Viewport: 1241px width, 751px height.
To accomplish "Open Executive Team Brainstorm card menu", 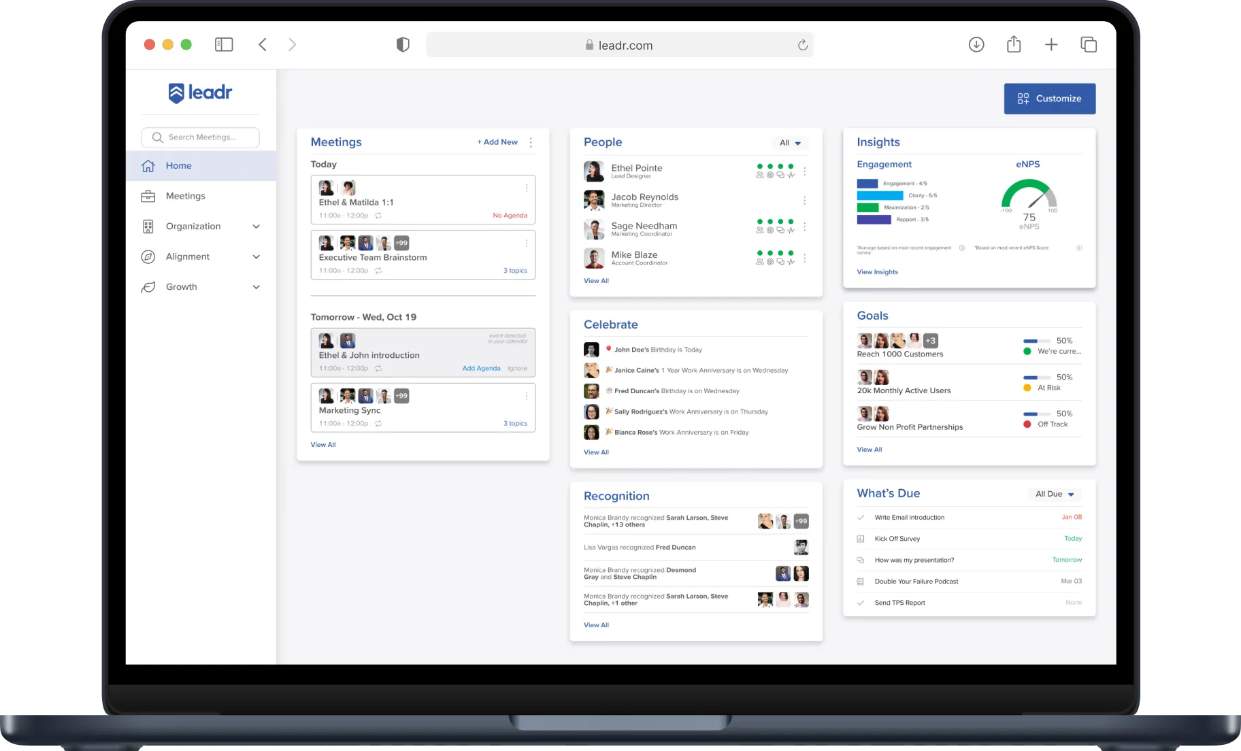I will pos(527,243).
